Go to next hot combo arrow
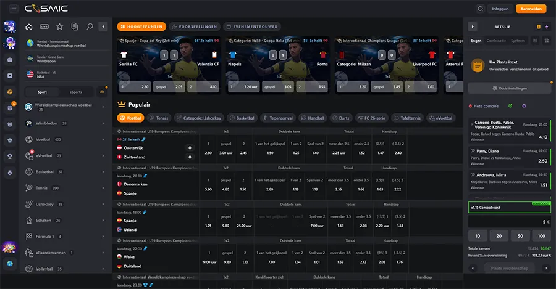 [547, 268]
